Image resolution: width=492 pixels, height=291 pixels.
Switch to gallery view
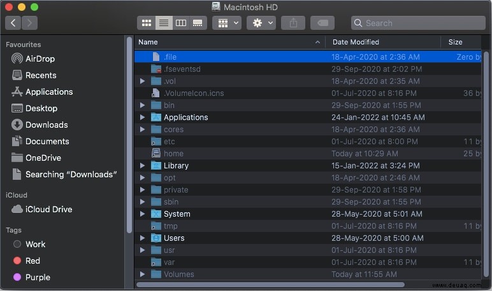point(198,23)
